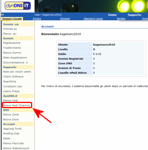Click Nuovo Host Dinamico link
The image size is (148, 150).
[17, 105]
